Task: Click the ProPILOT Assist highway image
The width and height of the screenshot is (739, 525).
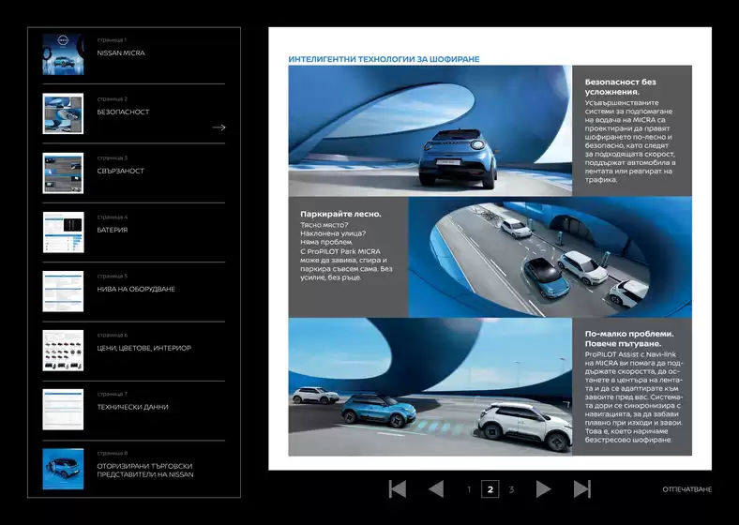Action: click(x=430, y=388)
